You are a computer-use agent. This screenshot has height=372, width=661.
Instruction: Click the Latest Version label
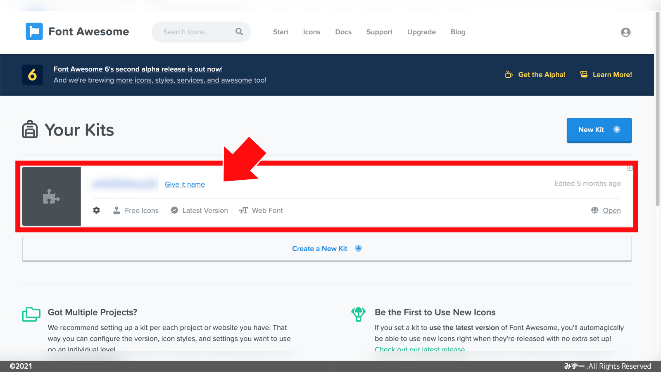(205, 210)
